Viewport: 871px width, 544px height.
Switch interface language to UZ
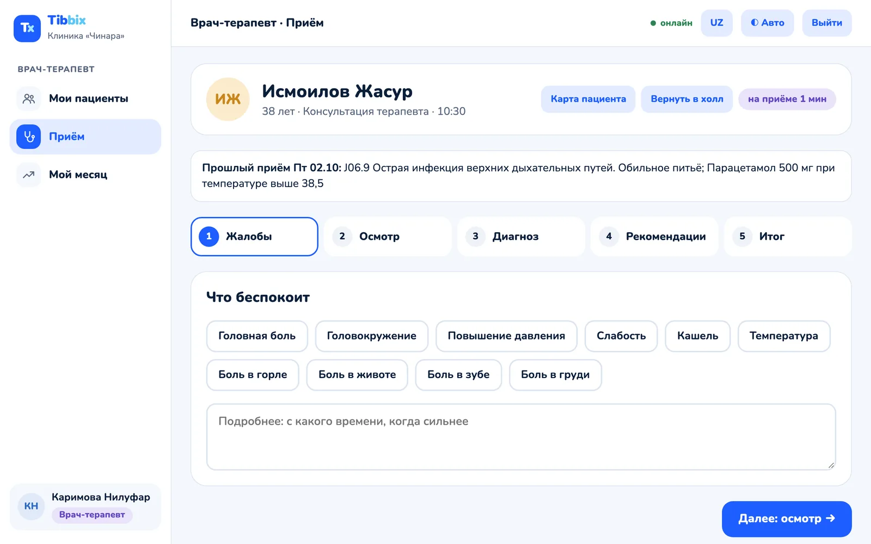pos(716,23)
